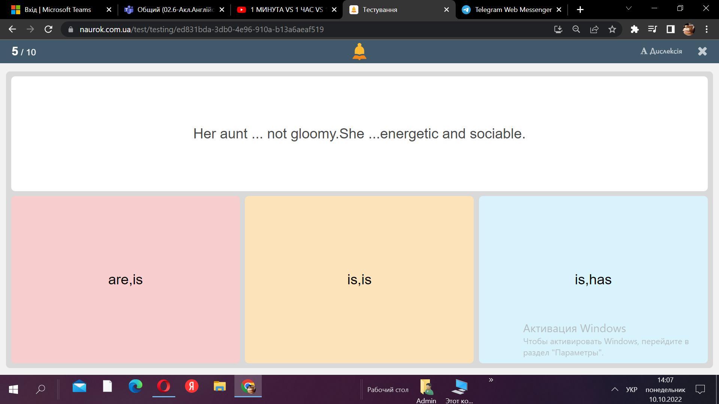Choose the 'is,is' answer option
719x404 pixels.
point(359,279)
